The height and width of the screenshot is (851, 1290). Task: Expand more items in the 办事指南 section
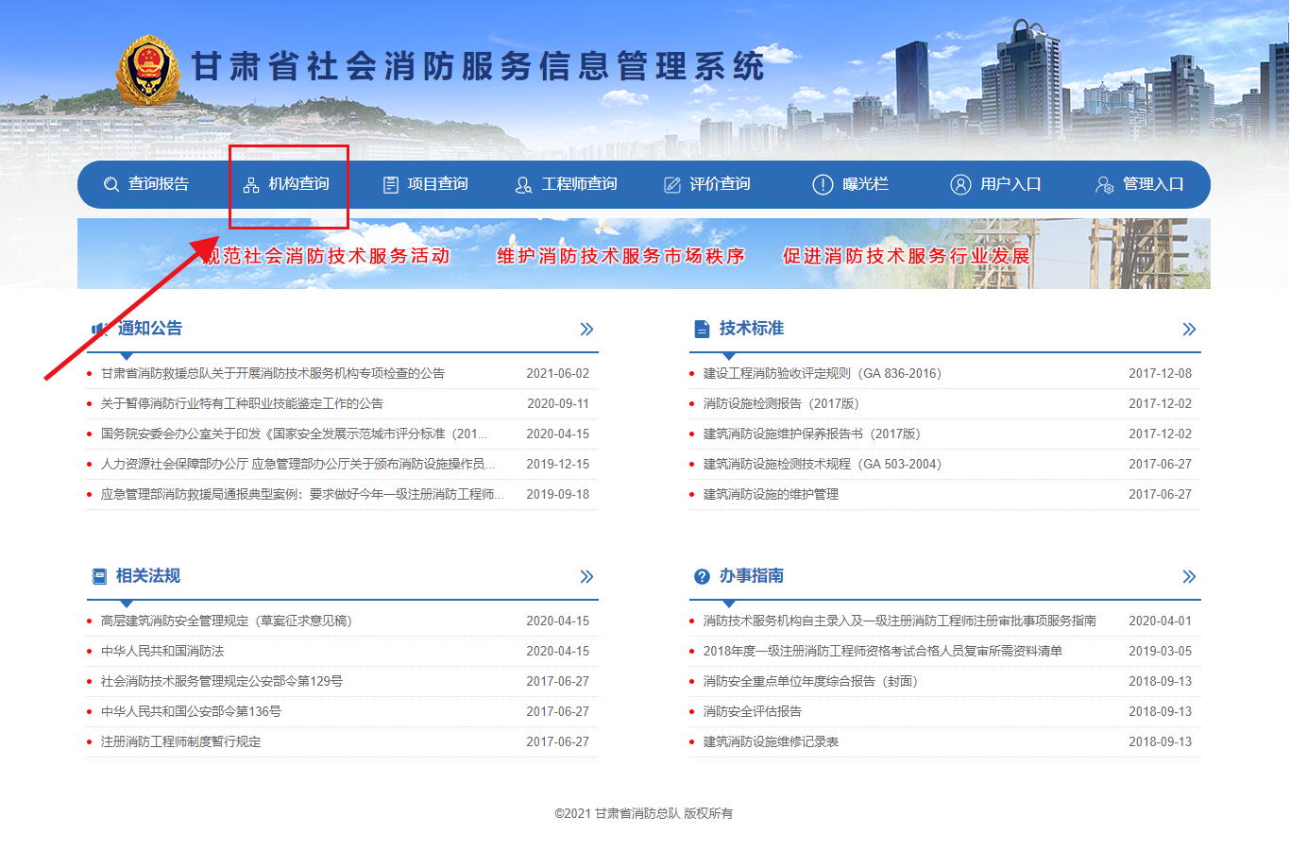pyautogui.click(x=1189, y=577)
